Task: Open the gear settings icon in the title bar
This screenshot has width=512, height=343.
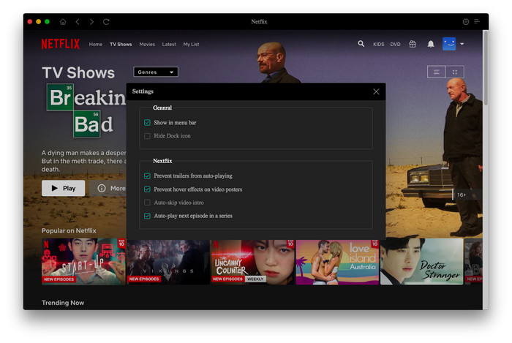Action: (466, 22)
